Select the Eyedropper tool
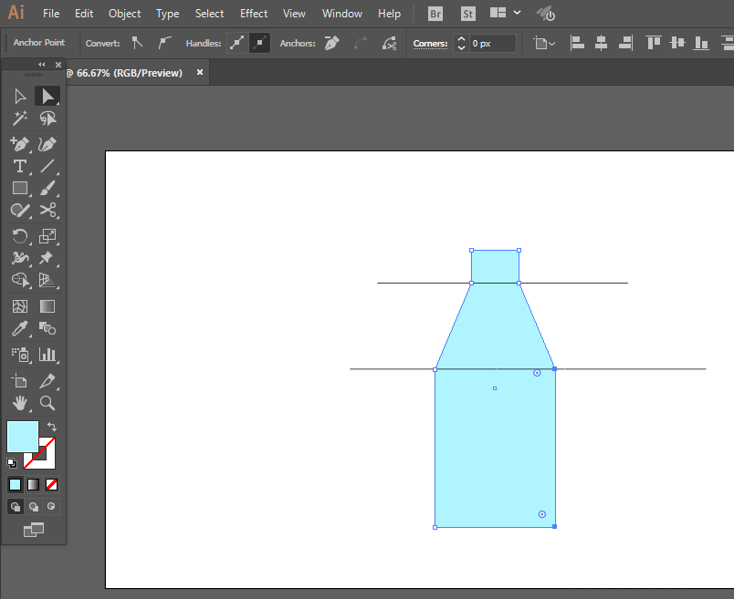 tap(20, 329)
